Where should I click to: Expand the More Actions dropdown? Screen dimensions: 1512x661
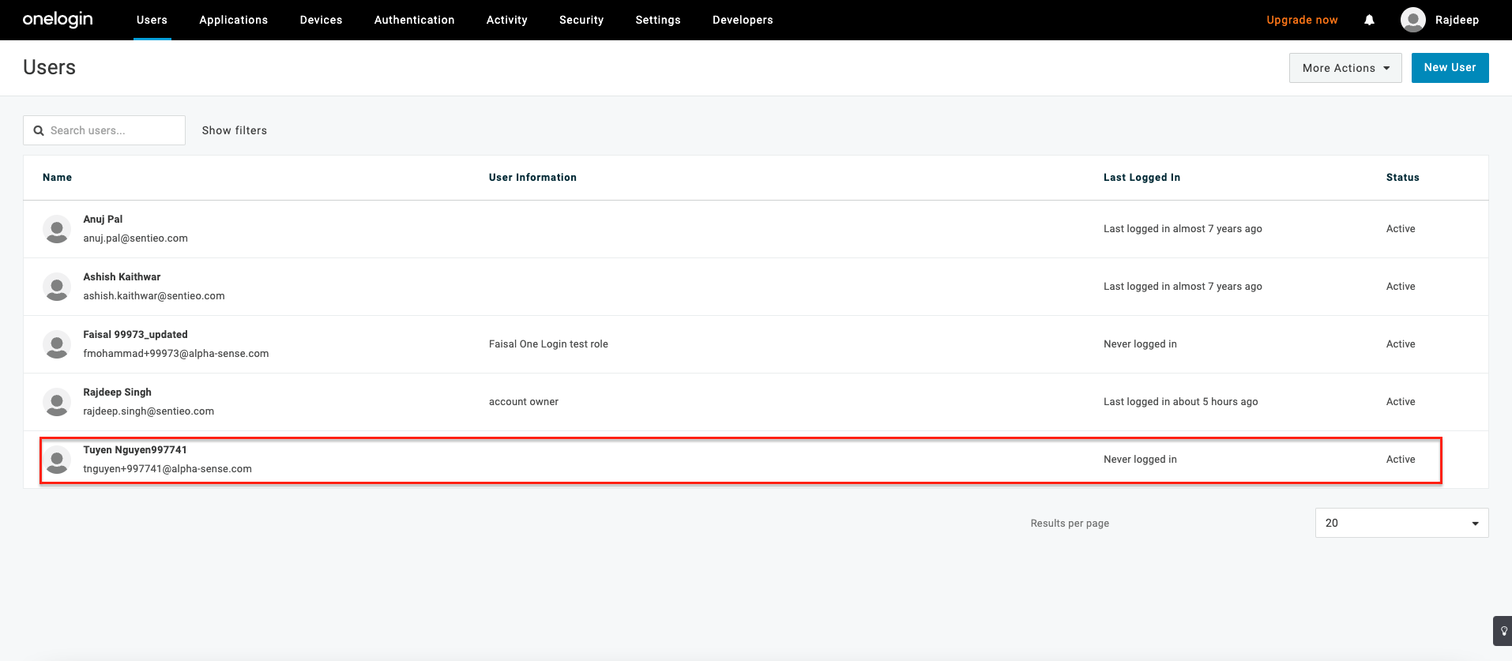click(1345, 68)
